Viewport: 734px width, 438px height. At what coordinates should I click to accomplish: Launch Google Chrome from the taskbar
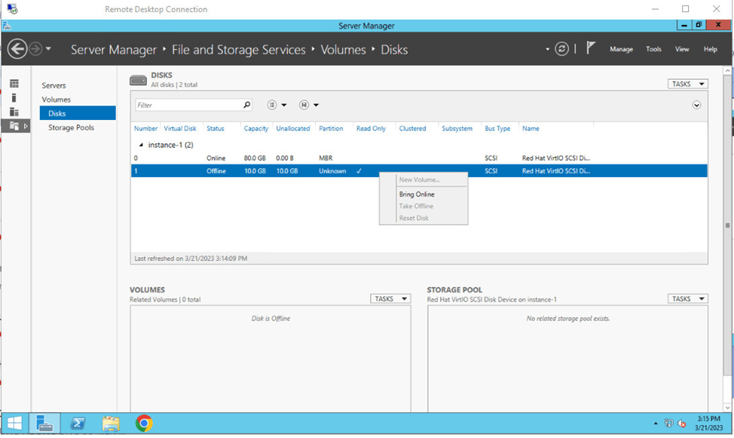pos(144,424)
